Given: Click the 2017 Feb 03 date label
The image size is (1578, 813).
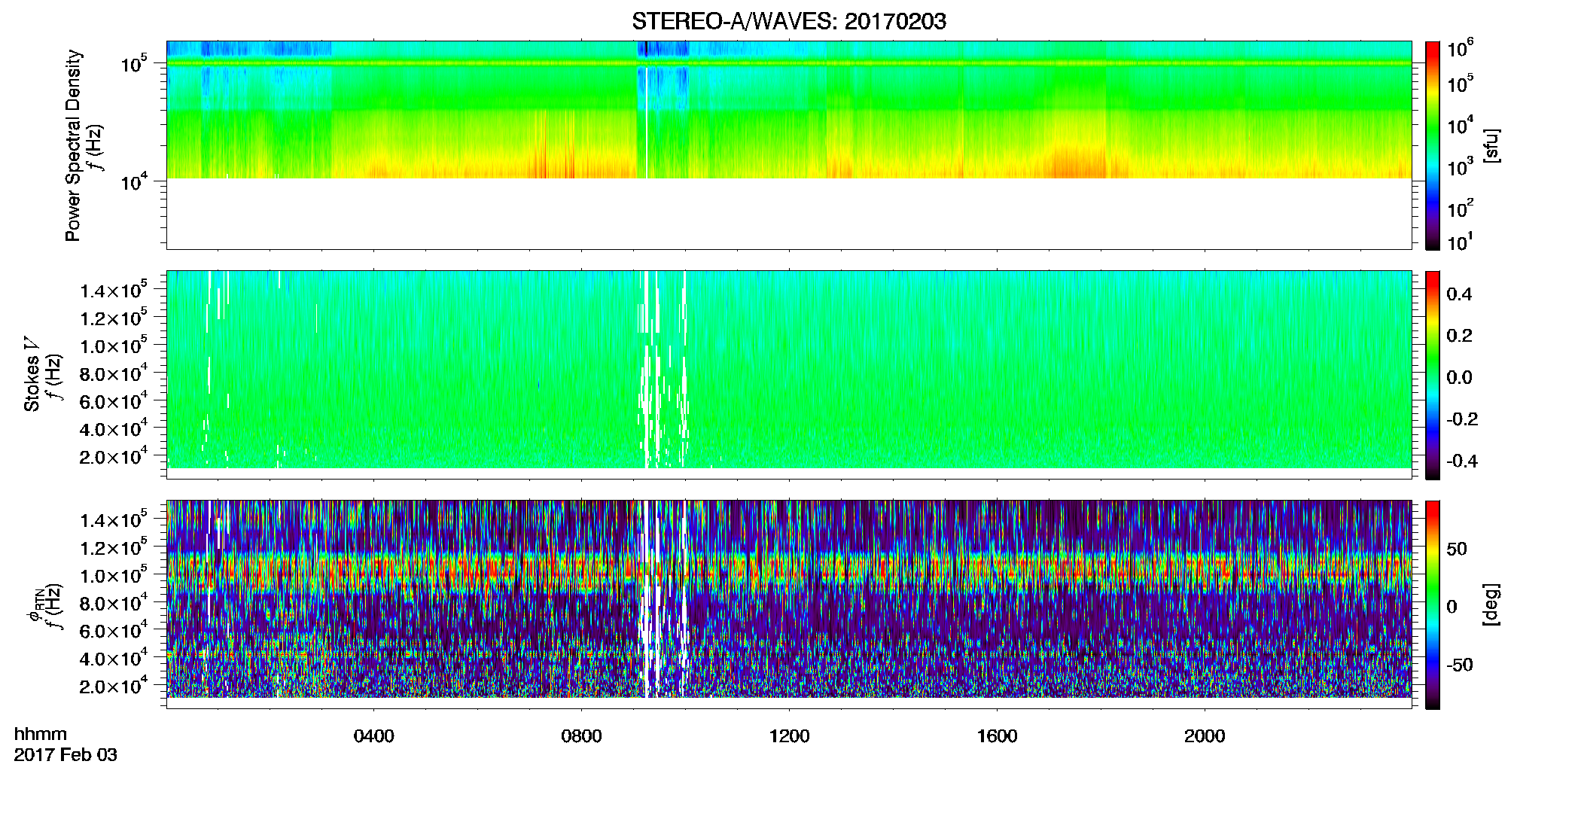Looking at the screenshot, I should (65, 755).
